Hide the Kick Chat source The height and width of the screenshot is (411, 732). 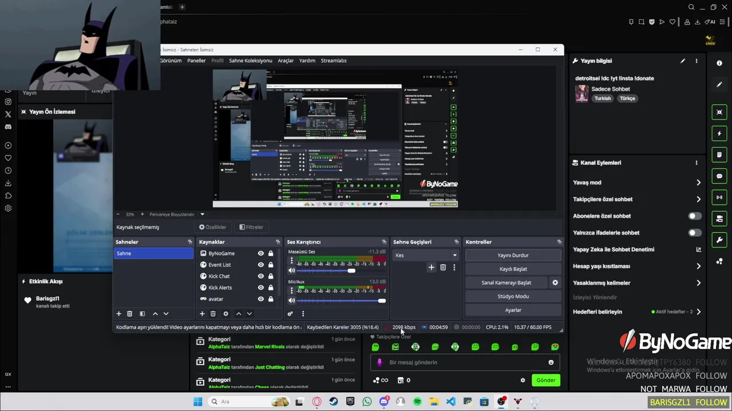coord(261,276)
